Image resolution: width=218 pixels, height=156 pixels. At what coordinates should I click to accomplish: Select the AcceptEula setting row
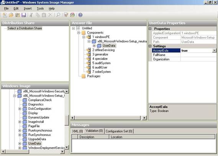[166, 50]
